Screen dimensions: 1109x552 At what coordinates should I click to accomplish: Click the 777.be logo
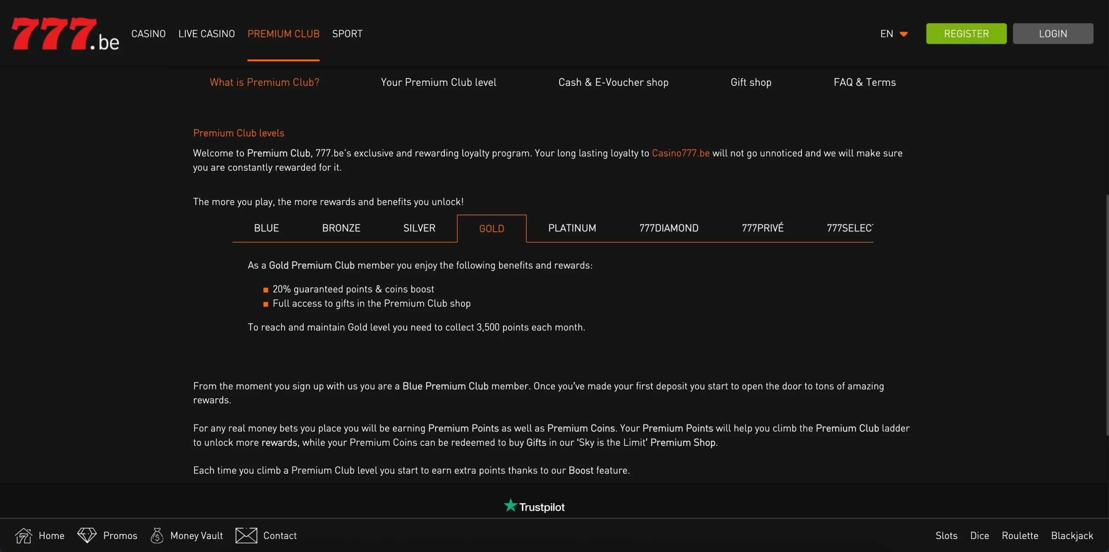coord(65,34)
